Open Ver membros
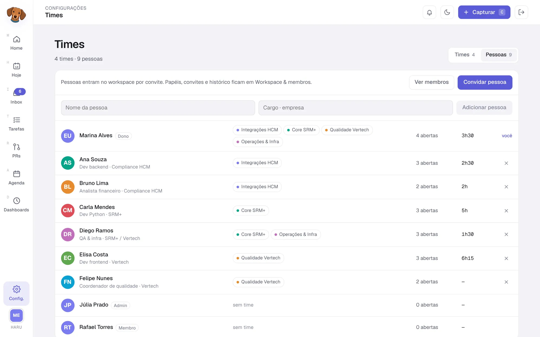 point(431,82)
